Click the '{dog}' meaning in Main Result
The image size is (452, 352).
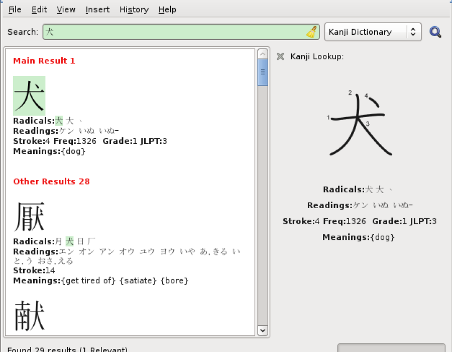coord(73,151)
